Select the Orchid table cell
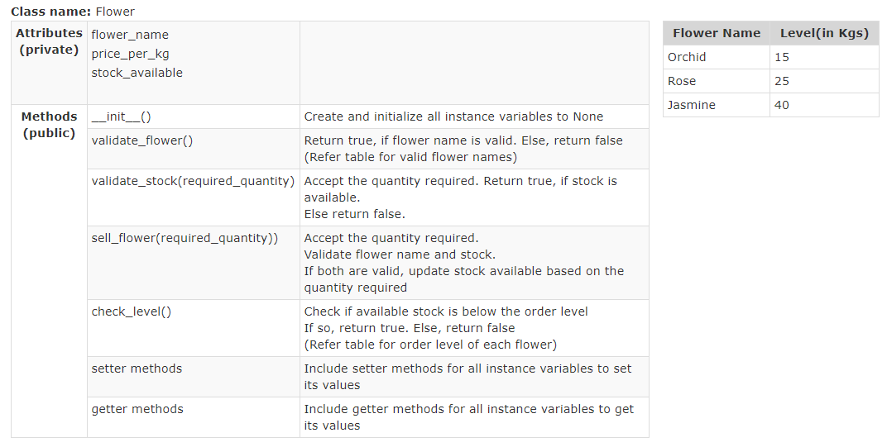Image resolution: width=887 pixels, height=447 pixels. (717, 57)
